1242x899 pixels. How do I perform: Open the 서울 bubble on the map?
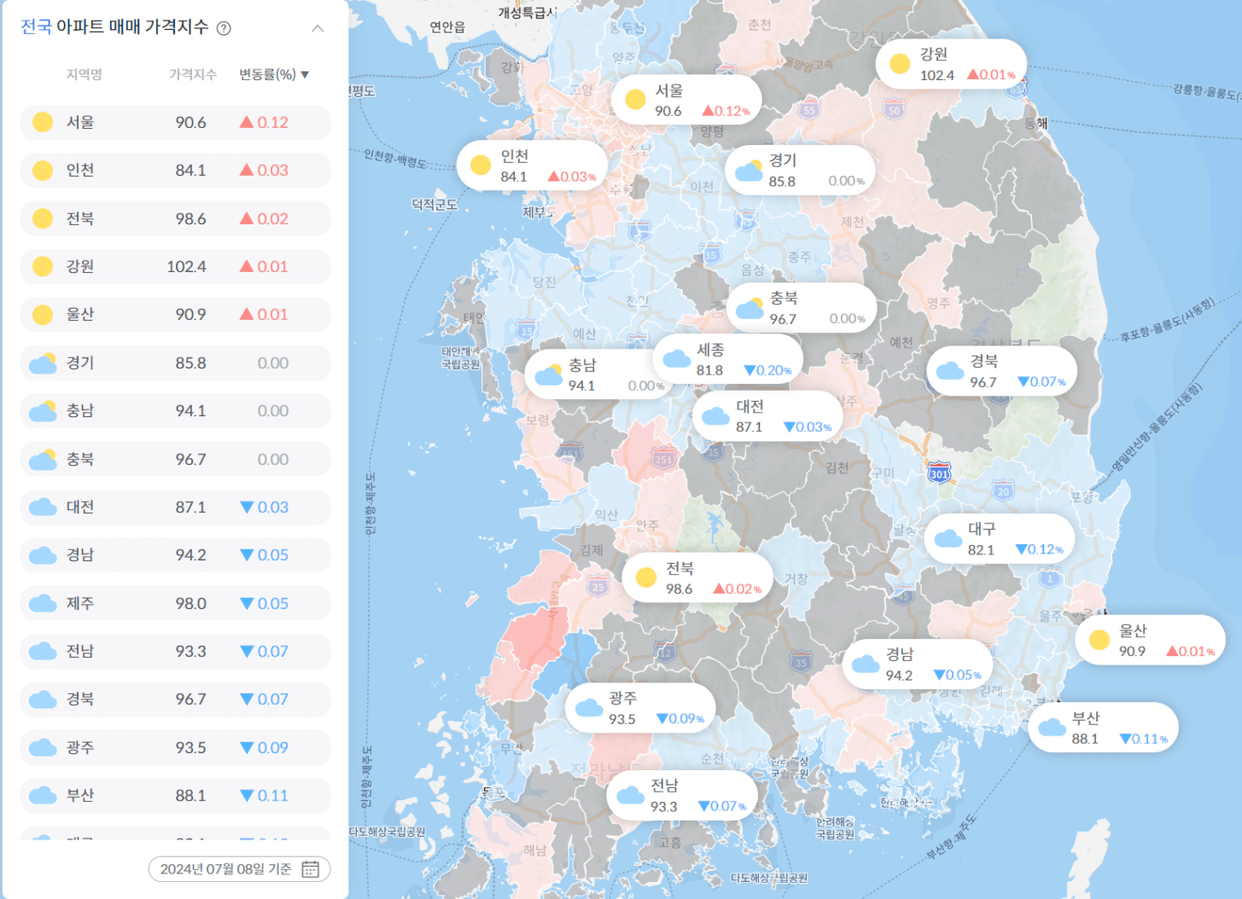click(x=686, y=100)
